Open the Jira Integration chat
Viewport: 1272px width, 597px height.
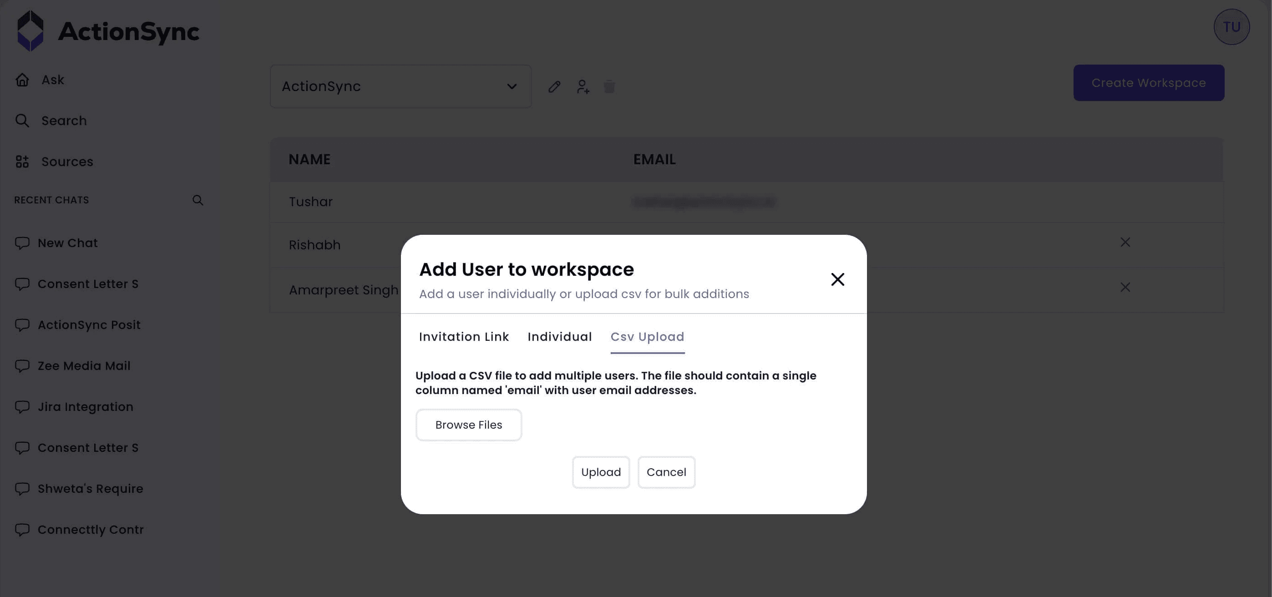pyautogui.click(x=85, y=406)
